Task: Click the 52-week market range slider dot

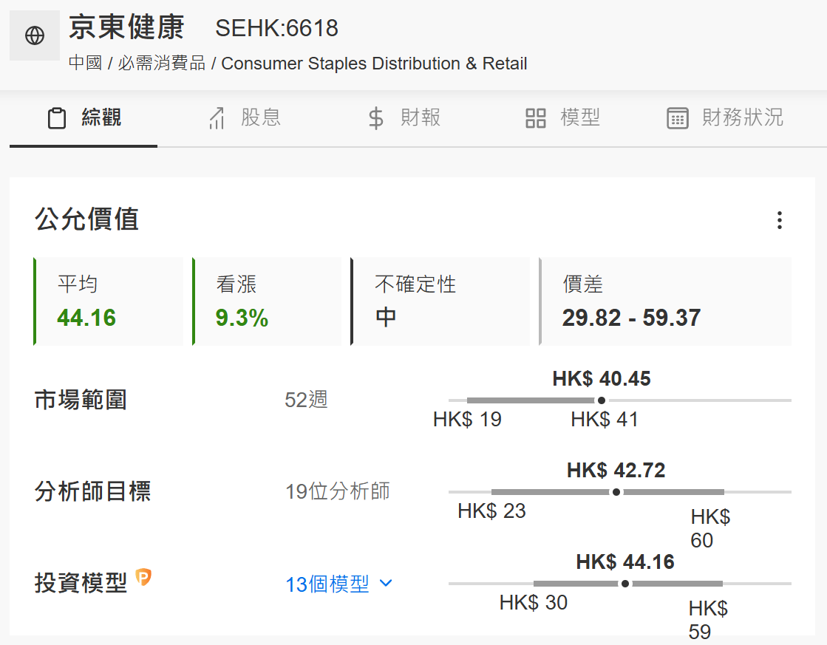Action: (602, 400)
